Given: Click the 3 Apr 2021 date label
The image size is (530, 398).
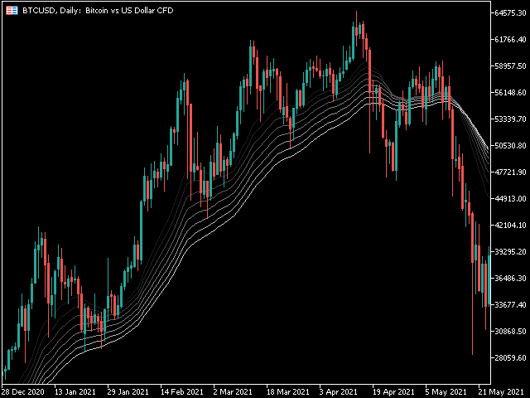Looking at the screenshot, I should click(338, 392).
